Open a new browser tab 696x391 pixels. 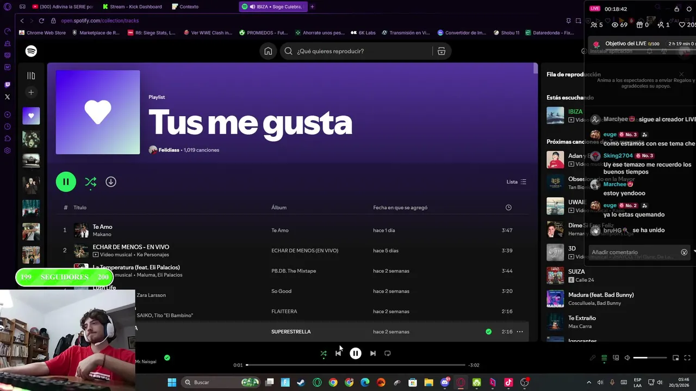pos(312,7)
